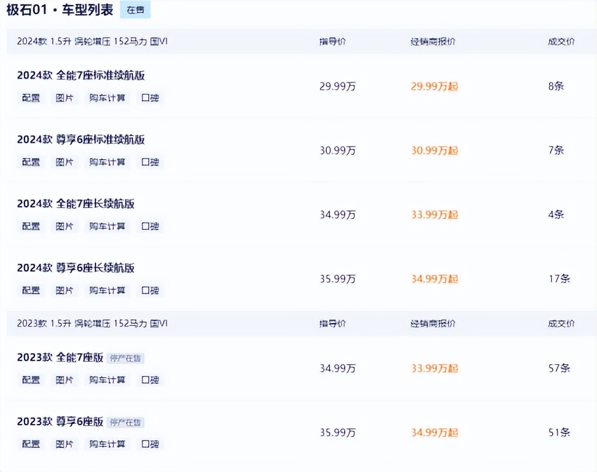The width and height of the screenshot is (597, 472).
Task: Open 购车计算 for 全能7座长续航版
Action: 107,226
